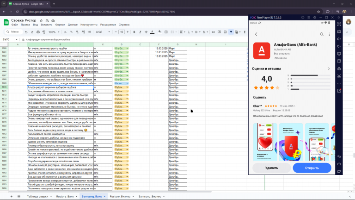Toggle the active filter funnel icon
This screenshot has width=355, height=200.
231,32
